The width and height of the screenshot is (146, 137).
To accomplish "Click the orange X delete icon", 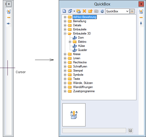I will tap(84, 11).
